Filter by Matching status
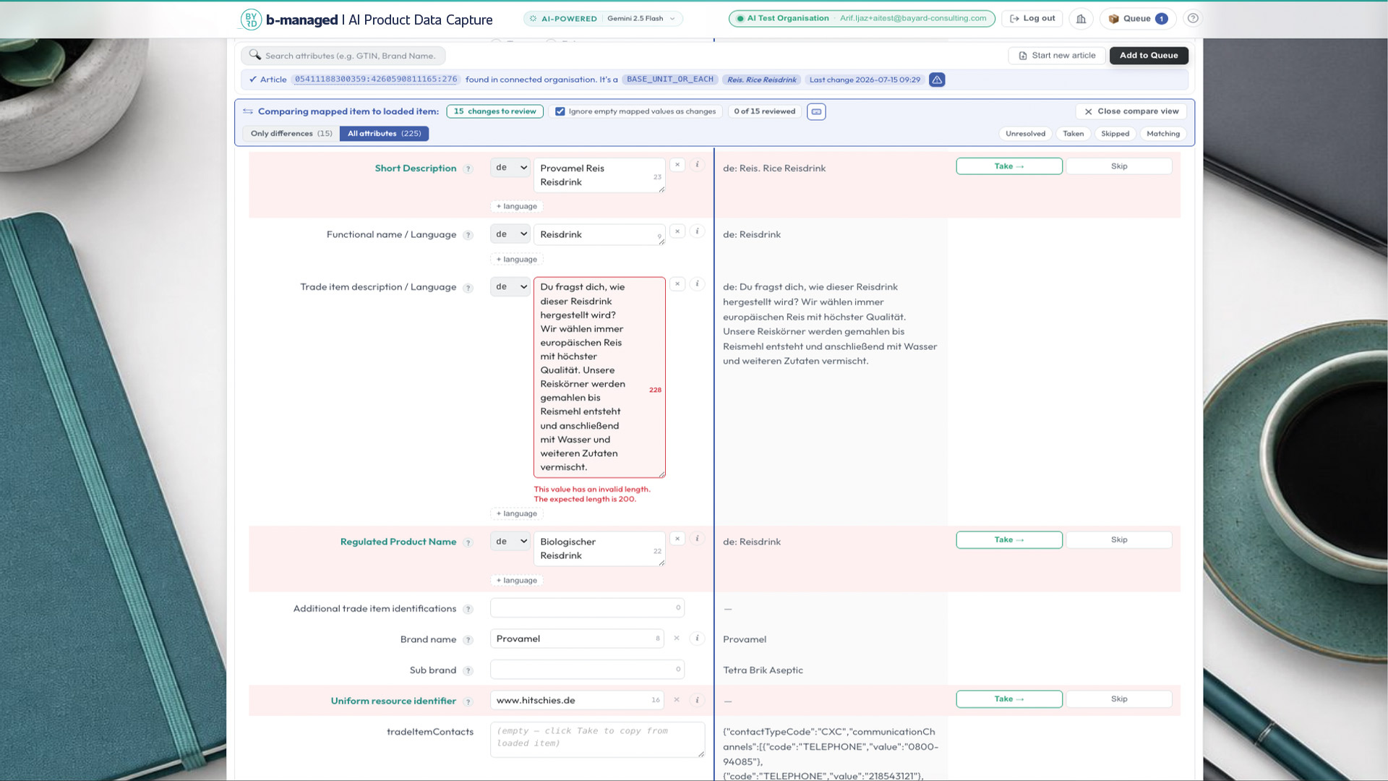Screen dimensions: 1388x781 pos(1162,134)
